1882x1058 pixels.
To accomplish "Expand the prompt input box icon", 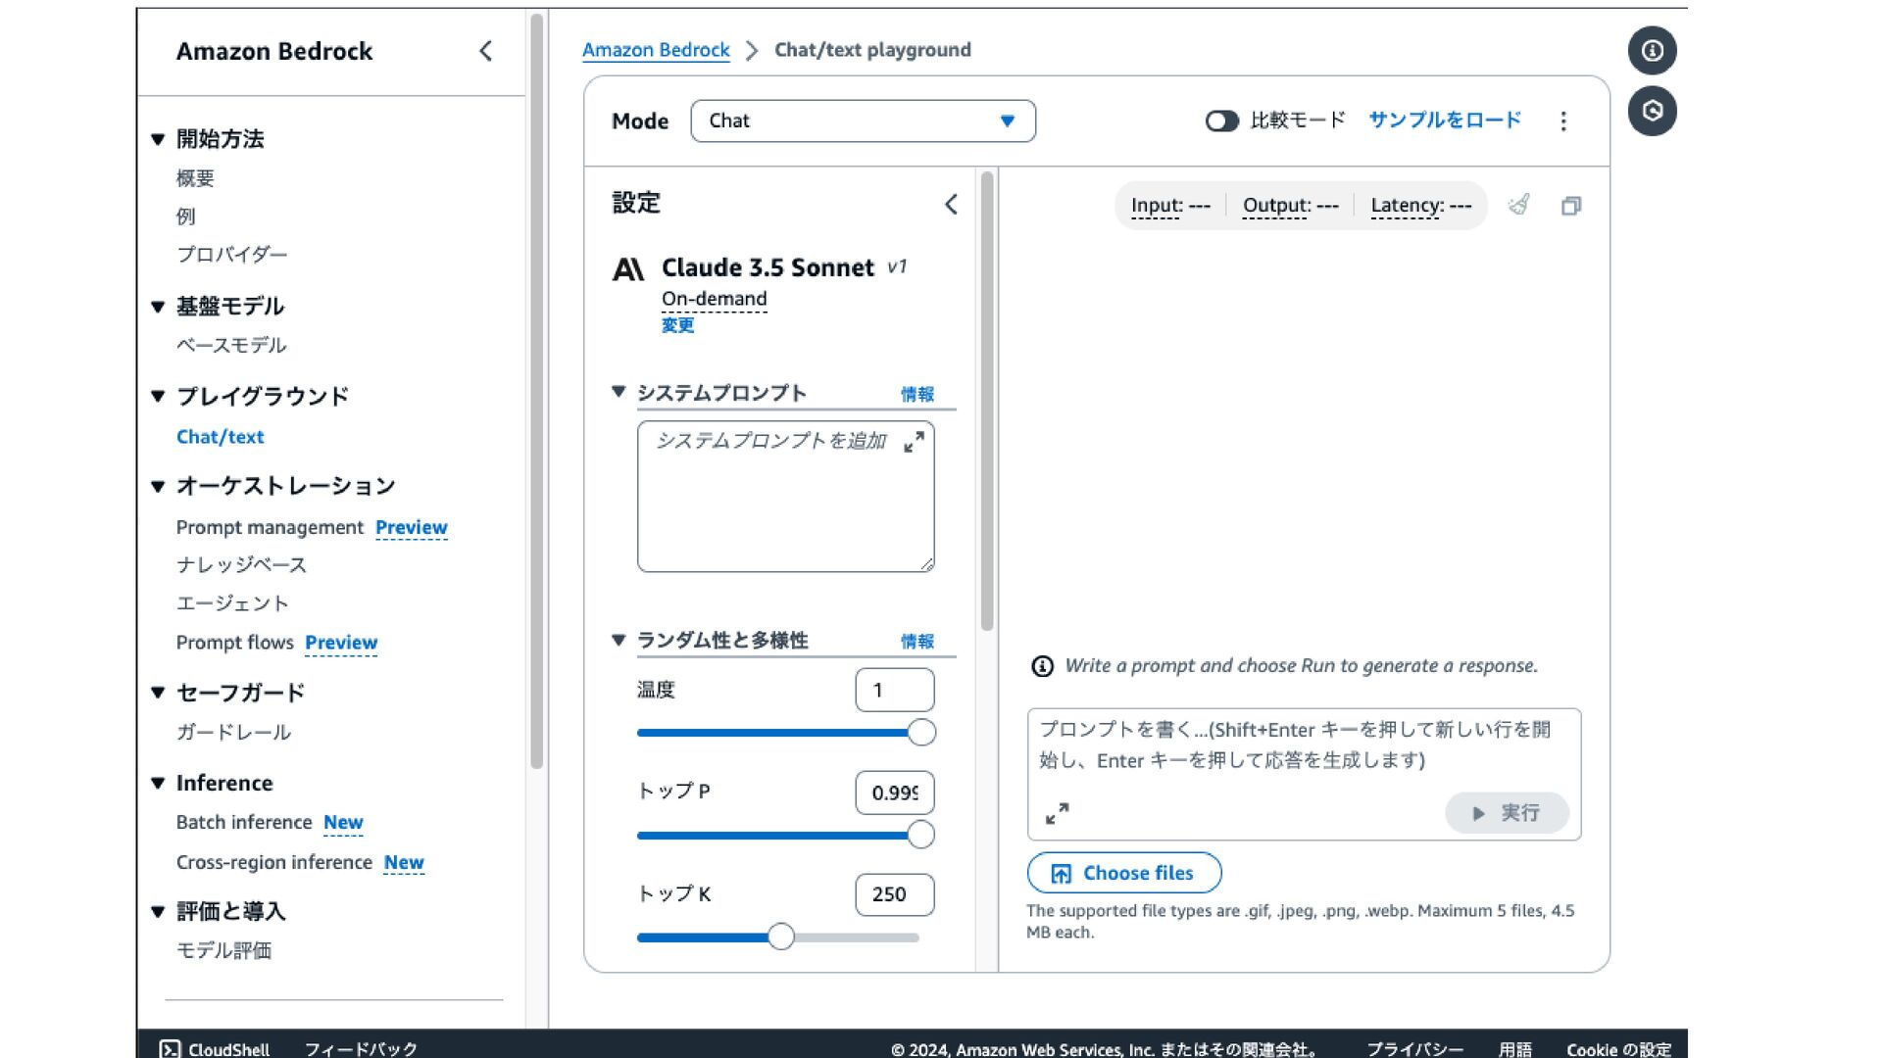I will (x=1057, y=813).
